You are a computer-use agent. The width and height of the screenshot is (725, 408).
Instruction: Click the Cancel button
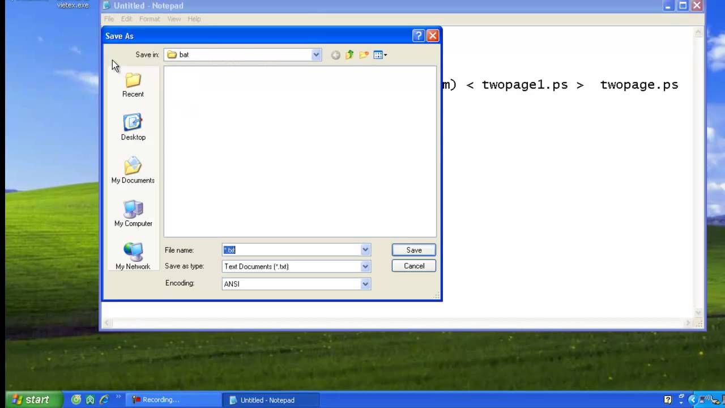point(414,266)
